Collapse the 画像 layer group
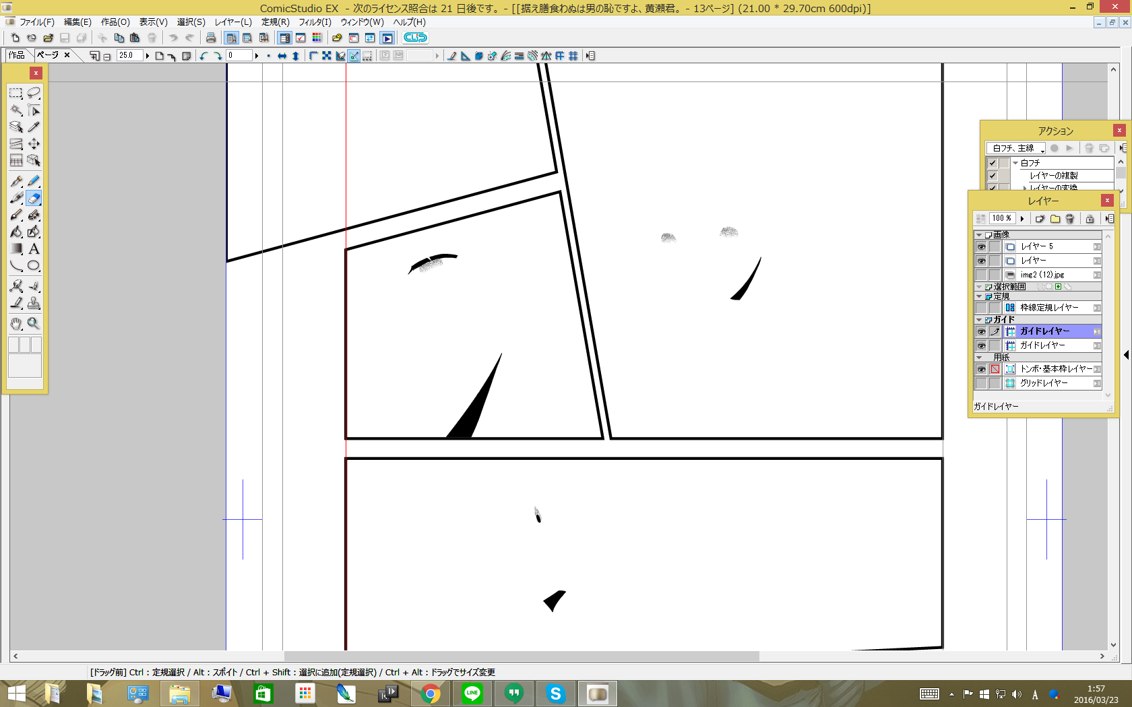The image size is (1132, 707). click(x=979, y=235)
